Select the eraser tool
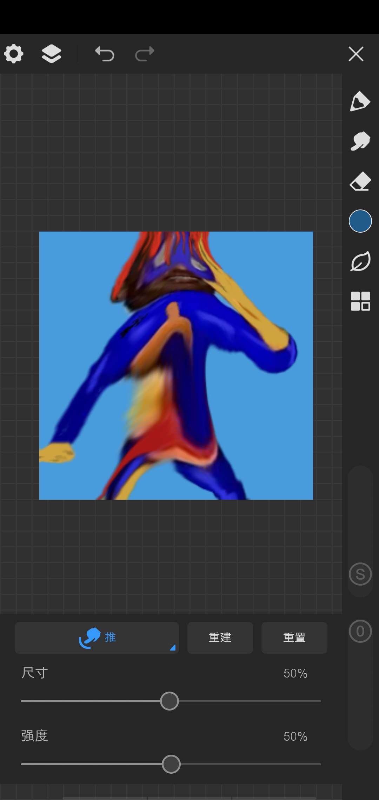This screenshot has height=800, width=379. click(x=360, y=181)
